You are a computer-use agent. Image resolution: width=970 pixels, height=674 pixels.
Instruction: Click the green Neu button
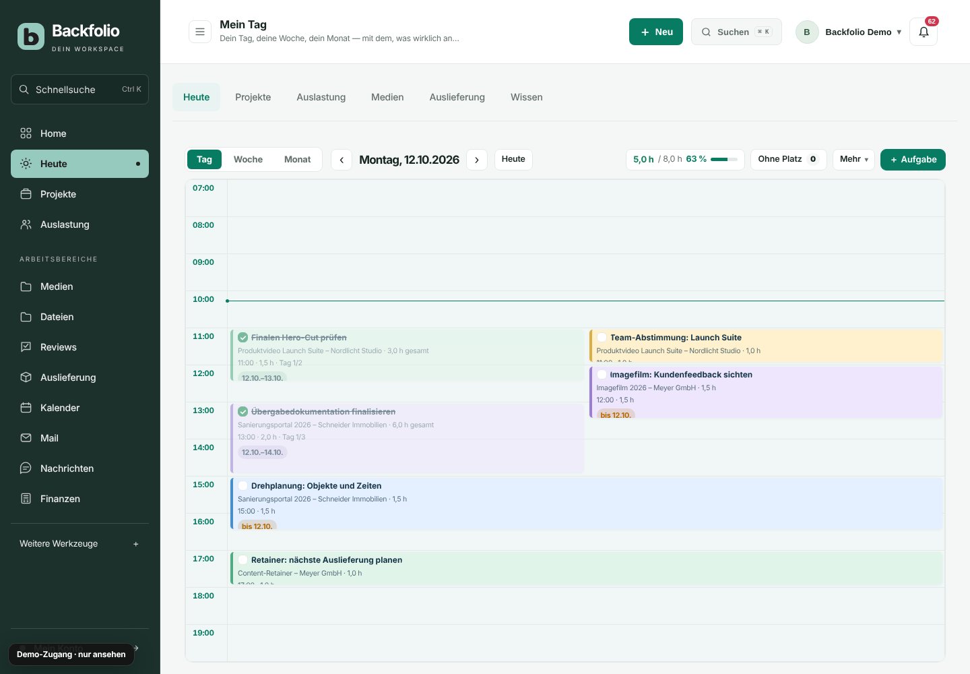pyautogui.click(x=656, y=32)
